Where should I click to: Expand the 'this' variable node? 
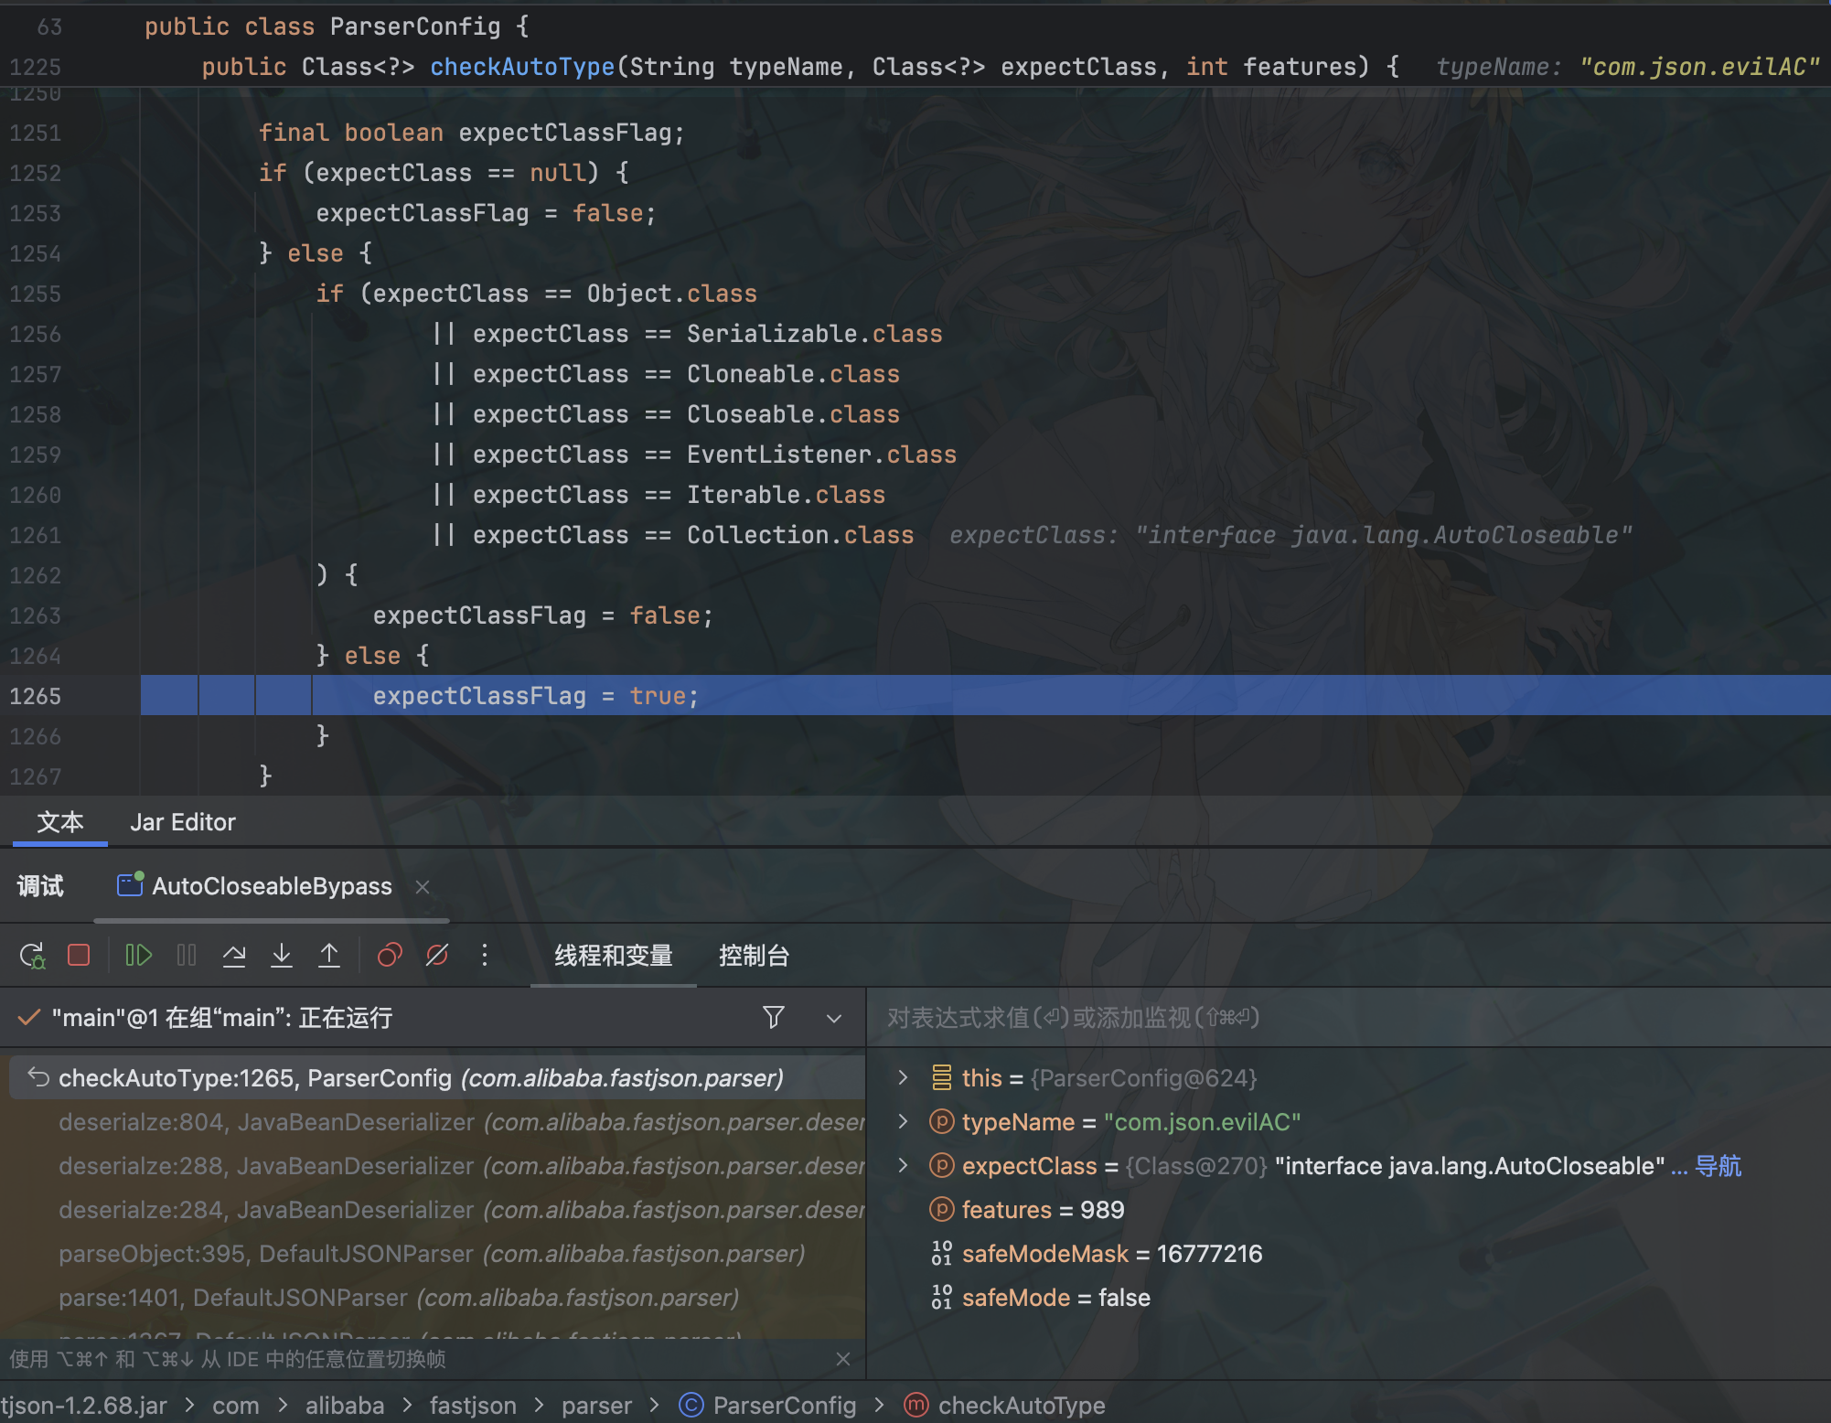pos(903,1077)
